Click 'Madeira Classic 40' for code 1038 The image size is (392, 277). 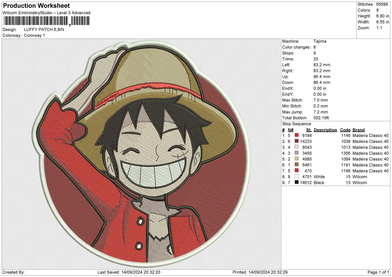point(371,141)
